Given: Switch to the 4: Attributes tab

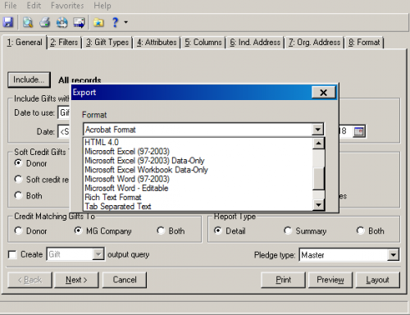Looking at the screenshot, I should click(157, 43).
